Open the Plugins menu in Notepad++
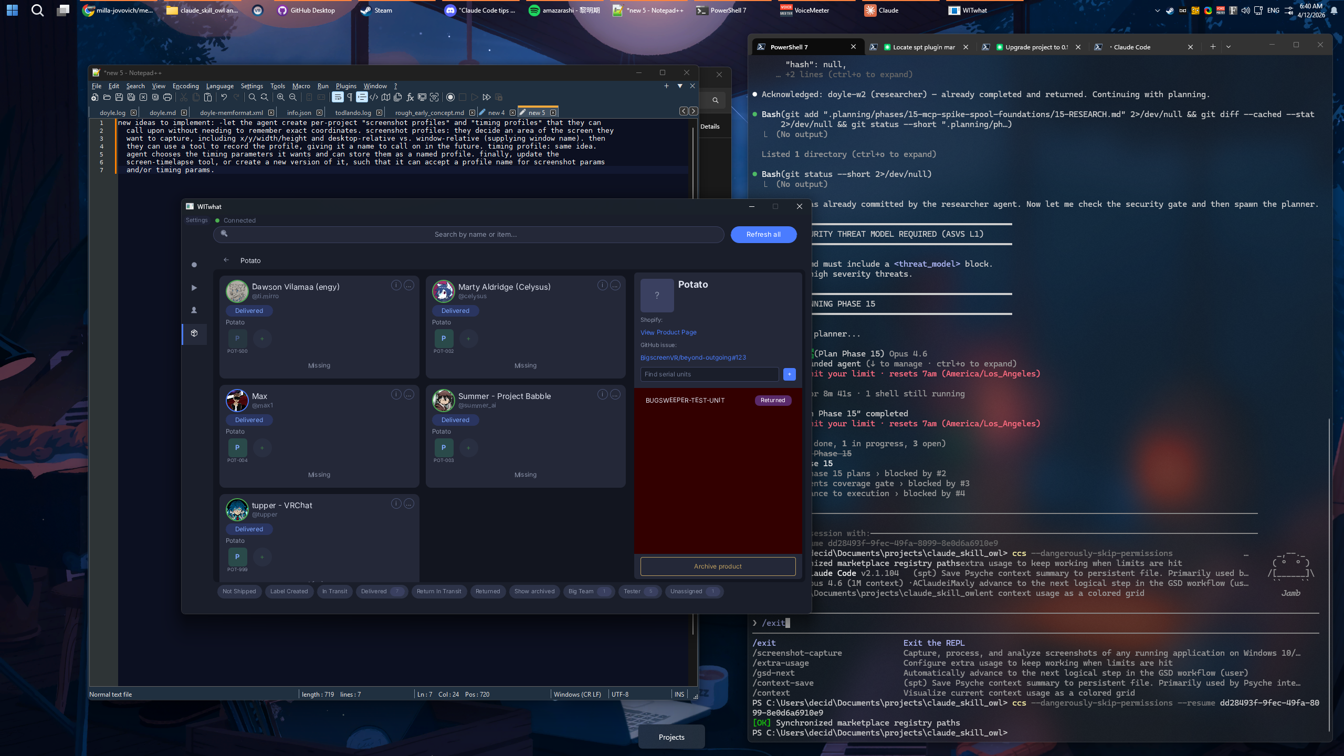The width and height of the screenshot is (1344, 756). point(346,86)
